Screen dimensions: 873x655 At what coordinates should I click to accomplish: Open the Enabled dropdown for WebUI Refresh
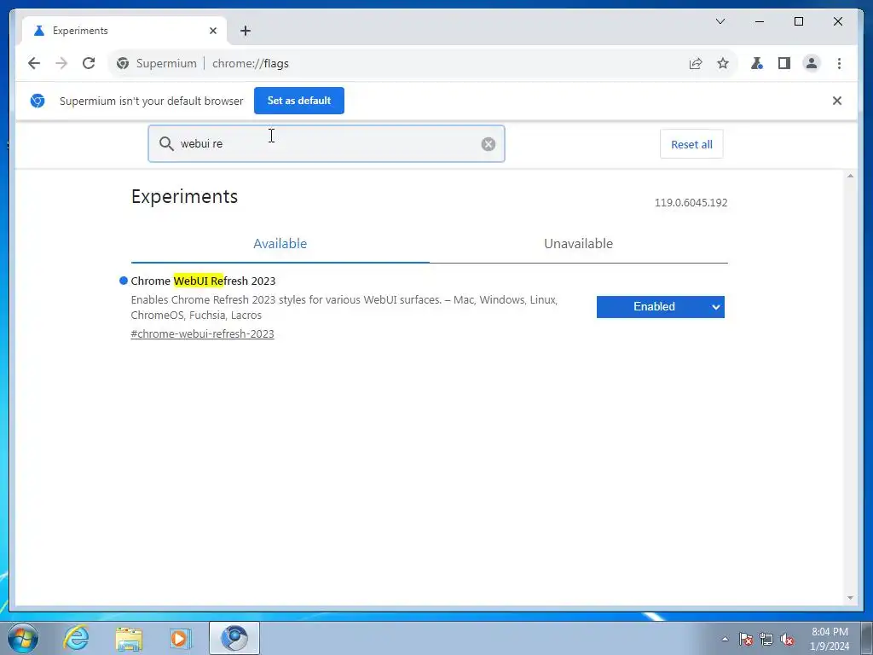pyautogui.click(x=661, y=307)
